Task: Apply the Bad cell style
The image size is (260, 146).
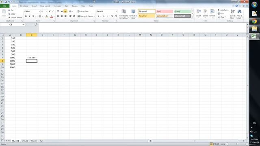Action: (x=165, y=11)
